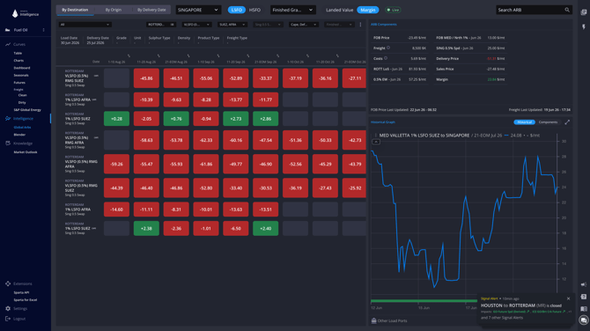Select the LSFO toggle
The image size is (590, 331).
tap(237, 10)
